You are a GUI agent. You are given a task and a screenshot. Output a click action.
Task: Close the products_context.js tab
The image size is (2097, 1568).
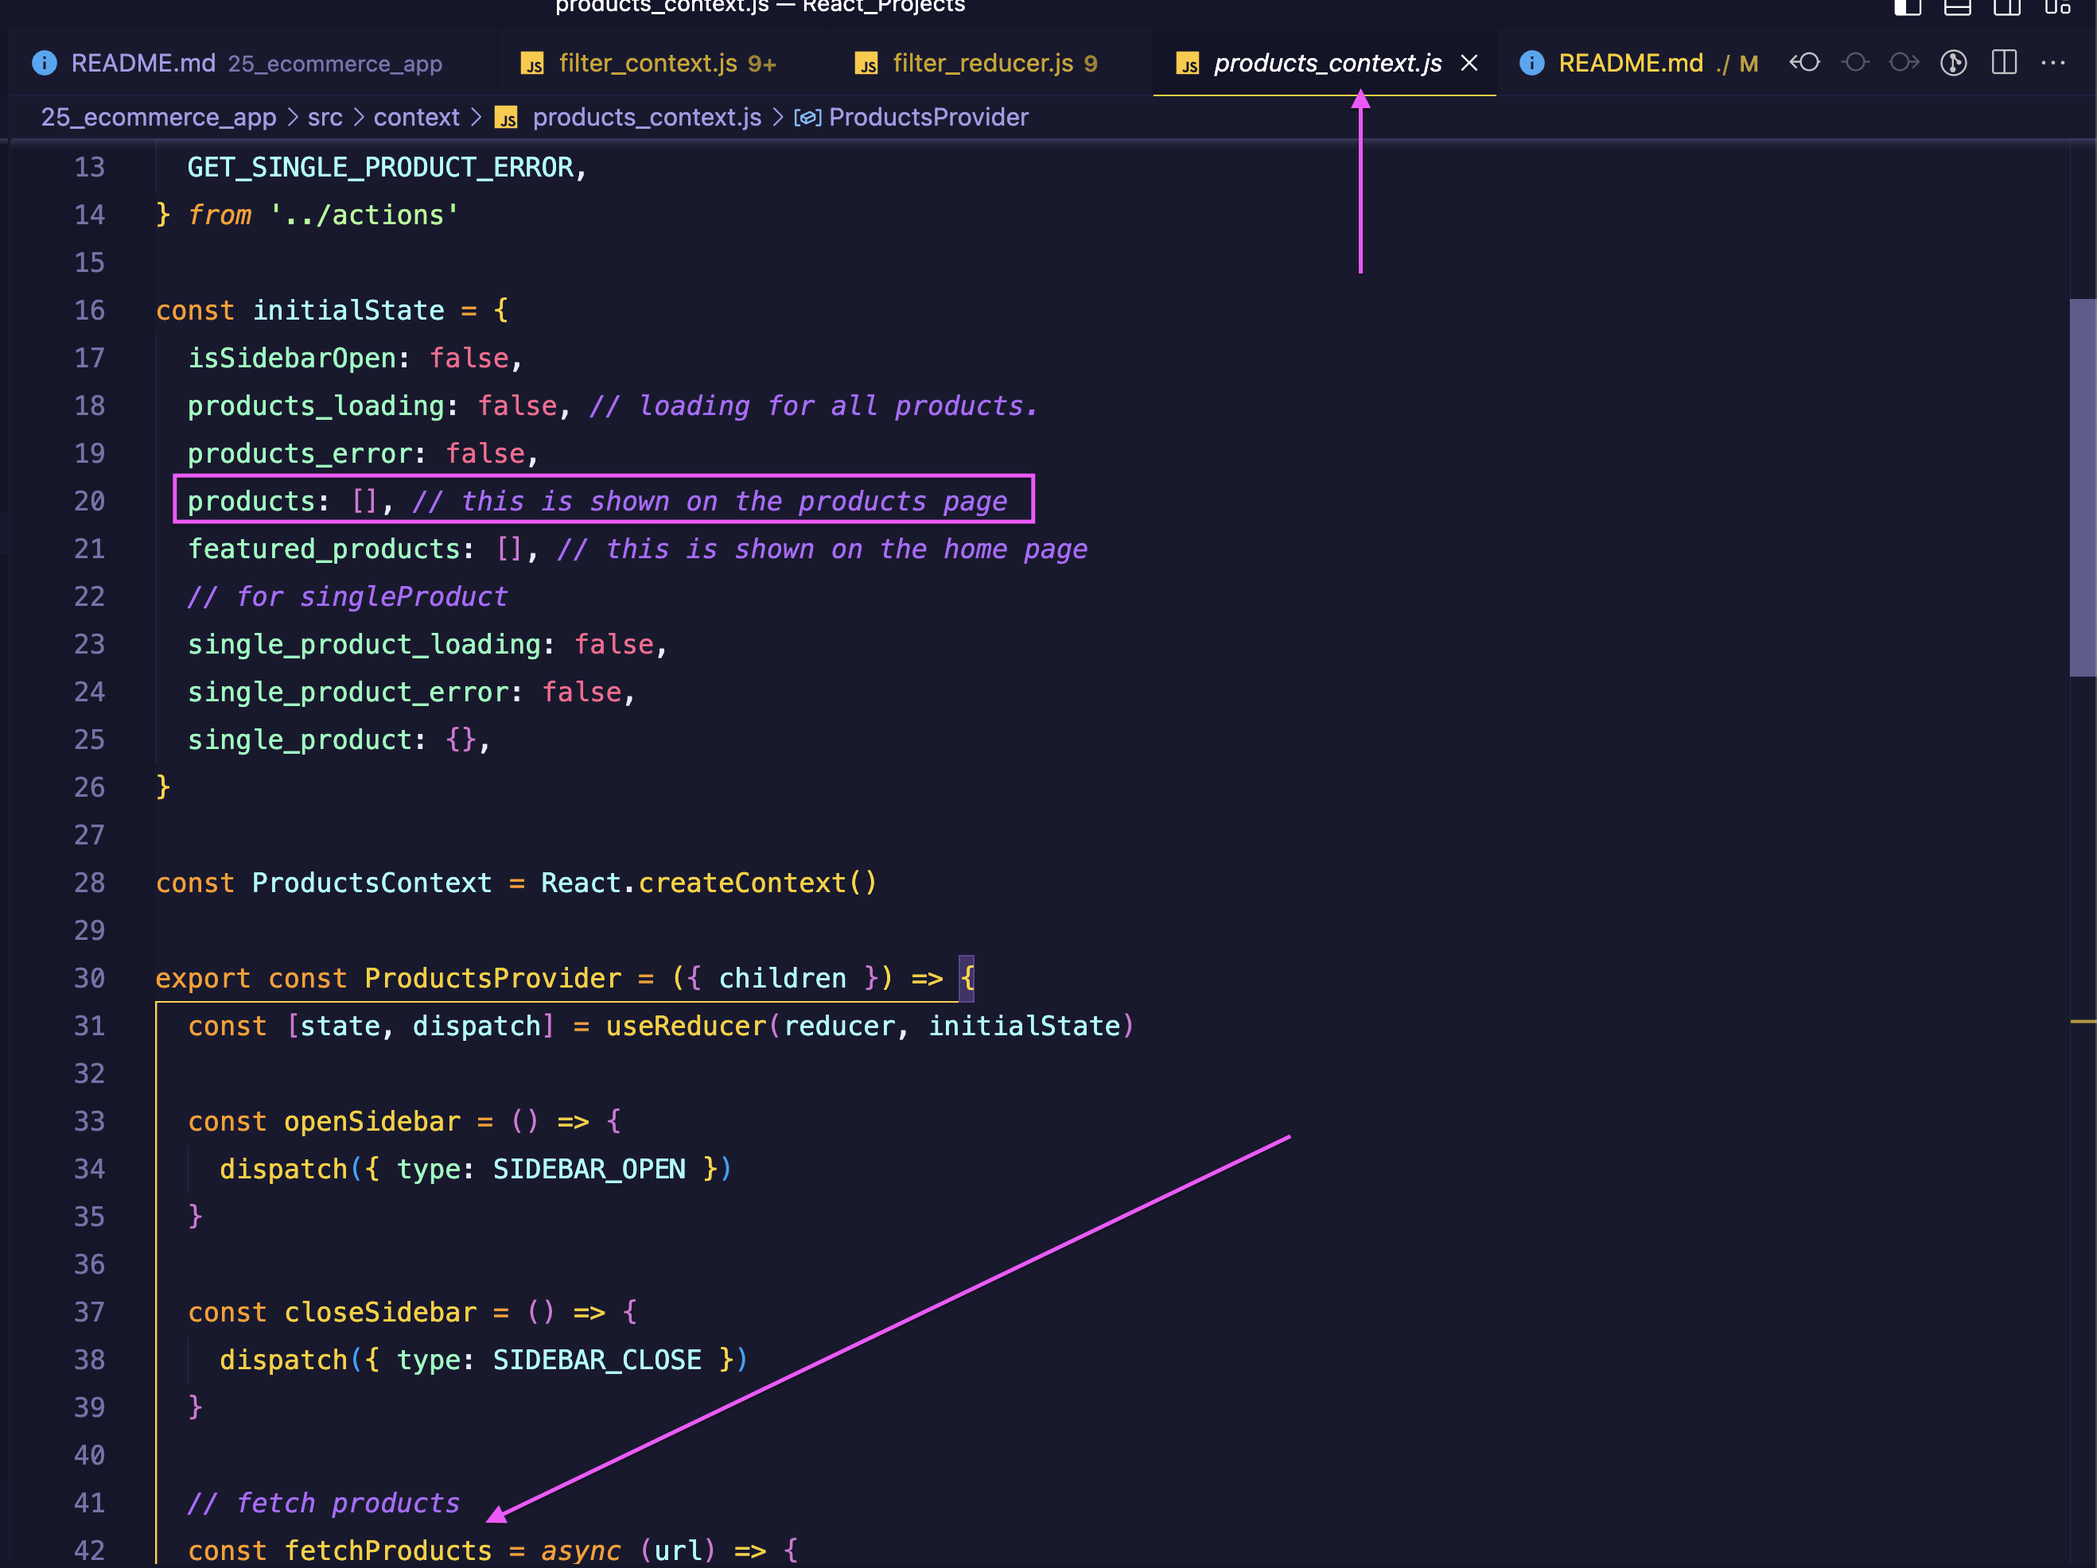click(x=1469, y=64)
